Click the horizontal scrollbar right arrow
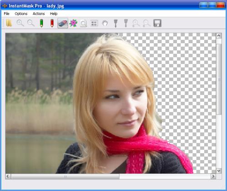The image size is (227, 191). tap(213, 176)
